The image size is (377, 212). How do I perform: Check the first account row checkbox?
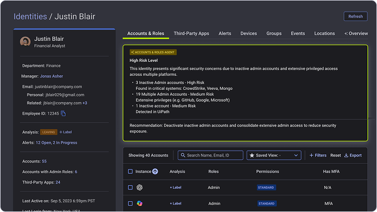pos(130,187)
